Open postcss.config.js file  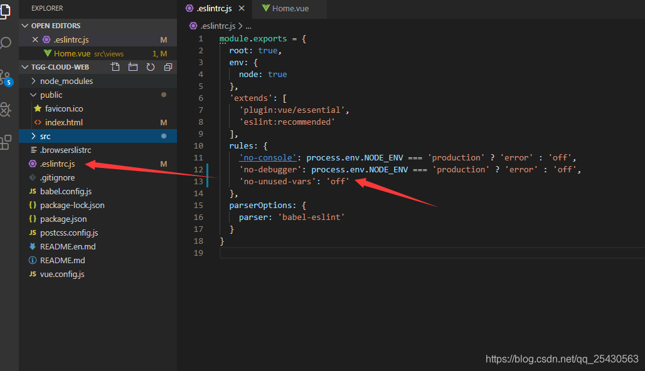pyautogui.click(x=98, y=233)
